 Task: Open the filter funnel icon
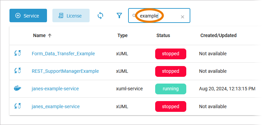(119, 15)
